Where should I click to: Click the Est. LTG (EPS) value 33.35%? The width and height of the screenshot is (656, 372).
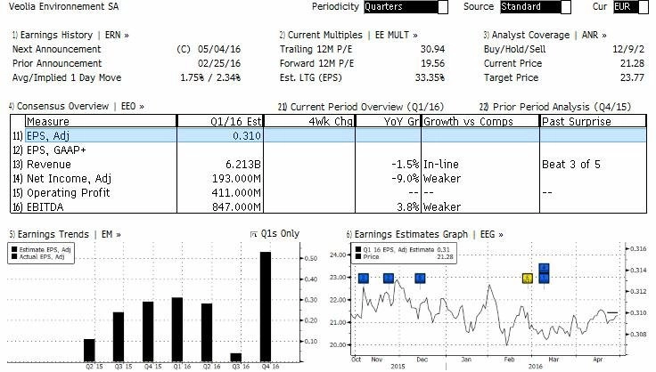430,77
